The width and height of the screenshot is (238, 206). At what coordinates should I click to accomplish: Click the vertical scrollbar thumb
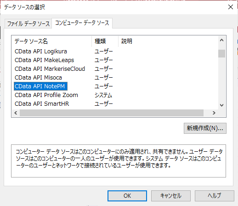pos(221,53)
